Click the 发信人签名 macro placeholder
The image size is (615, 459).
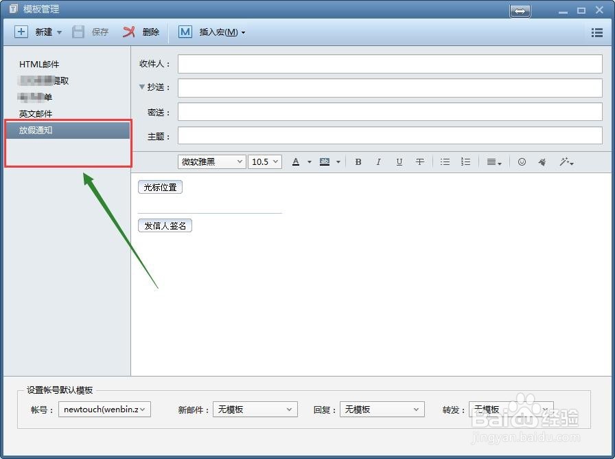click(x=165, y=226)
